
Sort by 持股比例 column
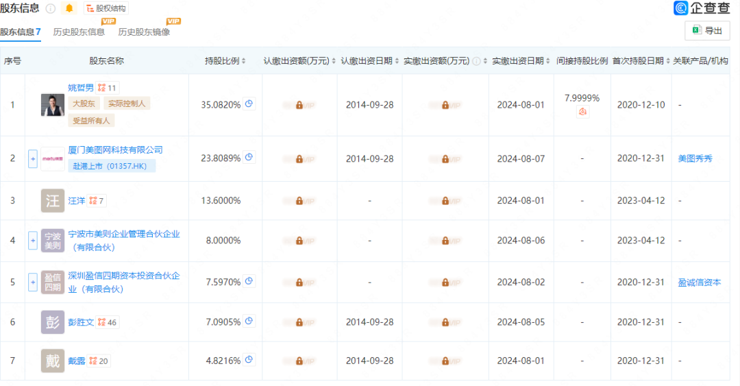pos(244,61)
